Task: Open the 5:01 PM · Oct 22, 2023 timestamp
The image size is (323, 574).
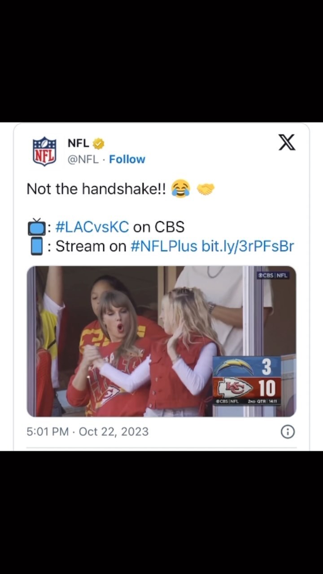Action: (87, 432)
